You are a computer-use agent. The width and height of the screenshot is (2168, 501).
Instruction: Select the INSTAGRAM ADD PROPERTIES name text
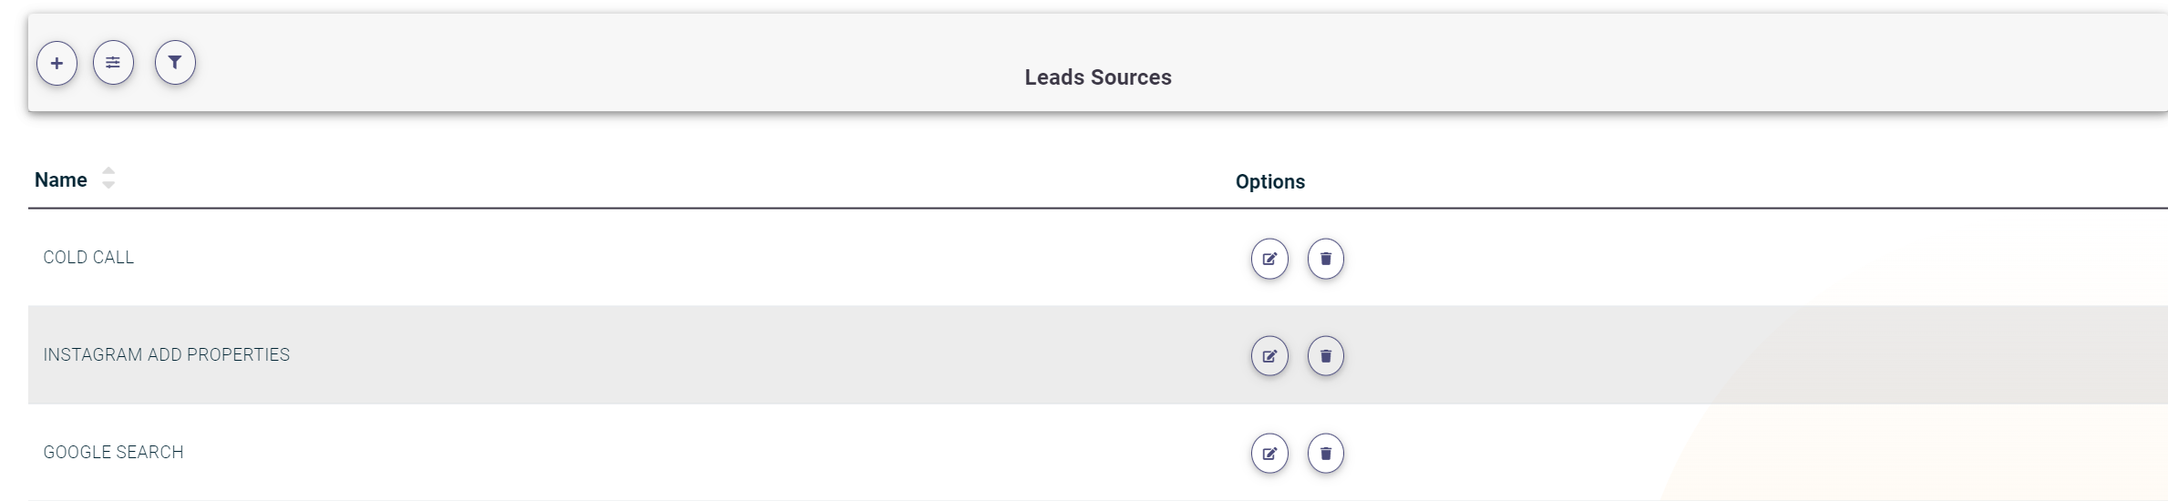(x=166, y=355)
